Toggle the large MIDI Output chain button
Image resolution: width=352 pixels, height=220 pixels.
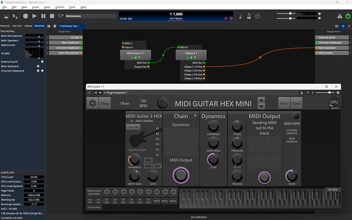coord(180,175)
